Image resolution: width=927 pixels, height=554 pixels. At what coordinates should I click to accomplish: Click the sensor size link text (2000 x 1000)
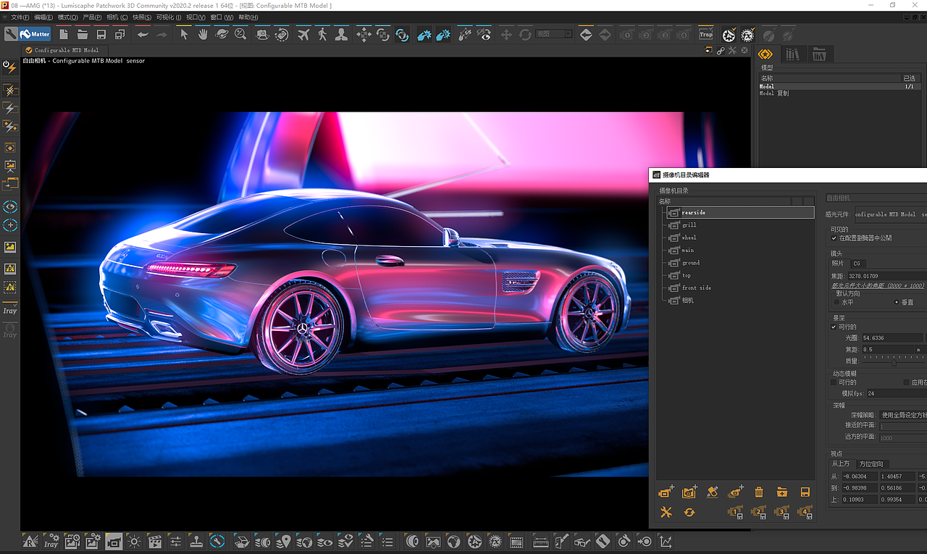coord(878,285)
